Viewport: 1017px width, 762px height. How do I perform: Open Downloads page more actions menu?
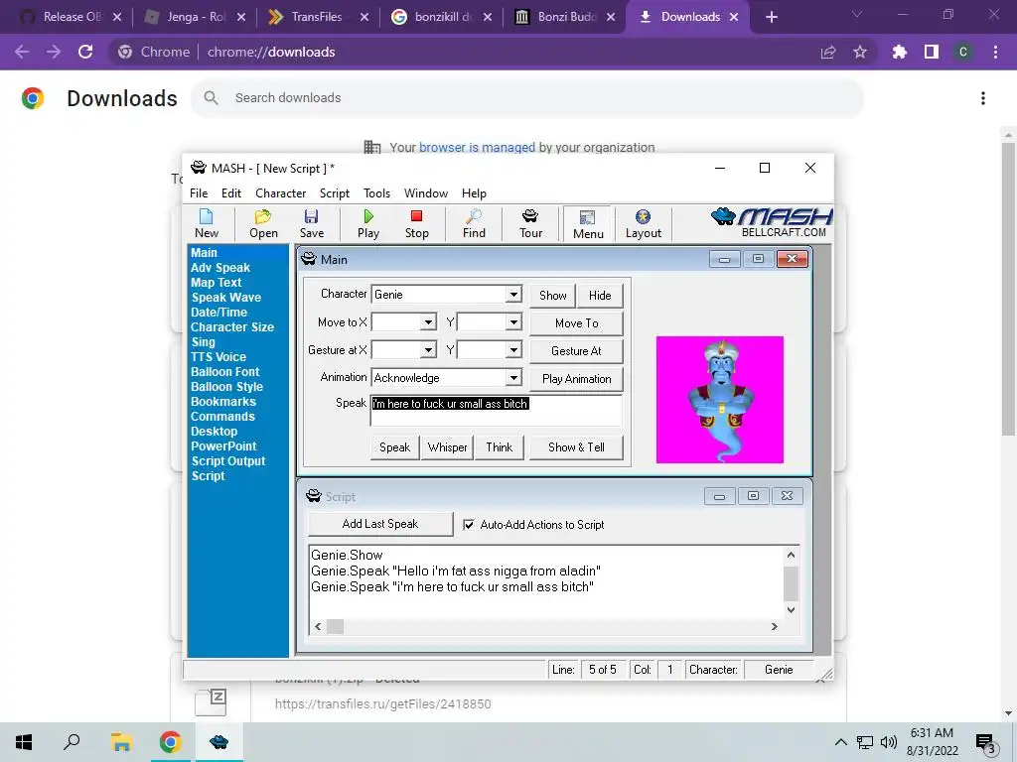click(983, 98)
